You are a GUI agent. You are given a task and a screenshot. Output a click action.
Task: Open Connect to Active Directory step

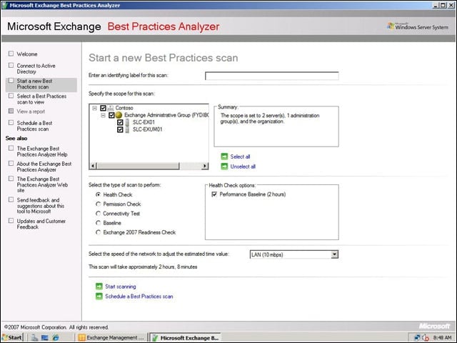pos(36,69)
